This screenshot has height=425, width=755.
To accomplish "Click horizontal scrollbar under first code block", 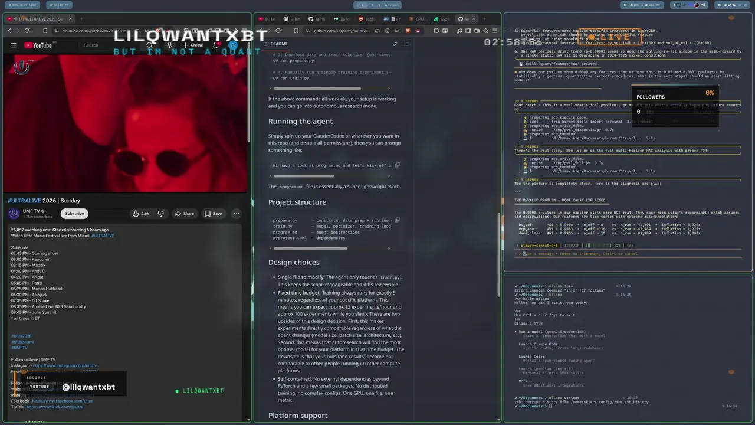I will coord(317,89).
